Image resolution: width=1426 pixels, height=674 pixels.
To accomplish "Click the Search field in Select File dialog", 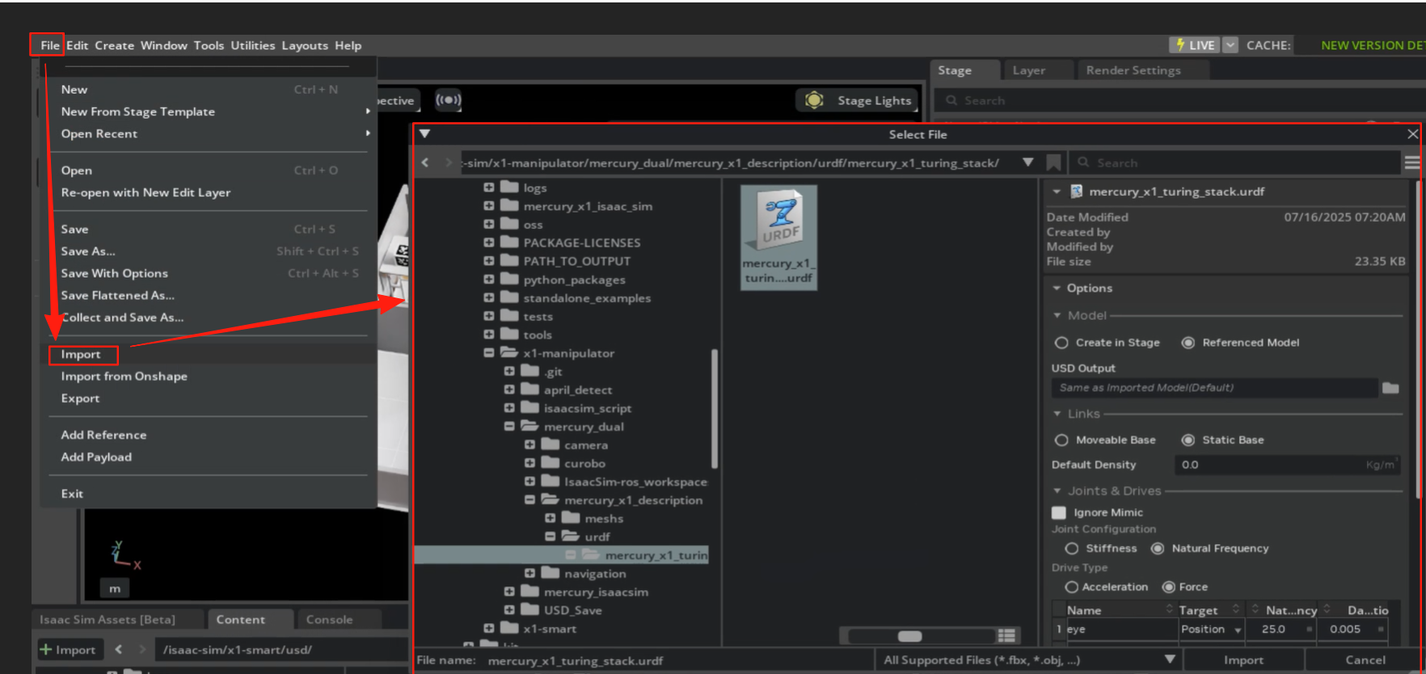I will click(1235, 162).
